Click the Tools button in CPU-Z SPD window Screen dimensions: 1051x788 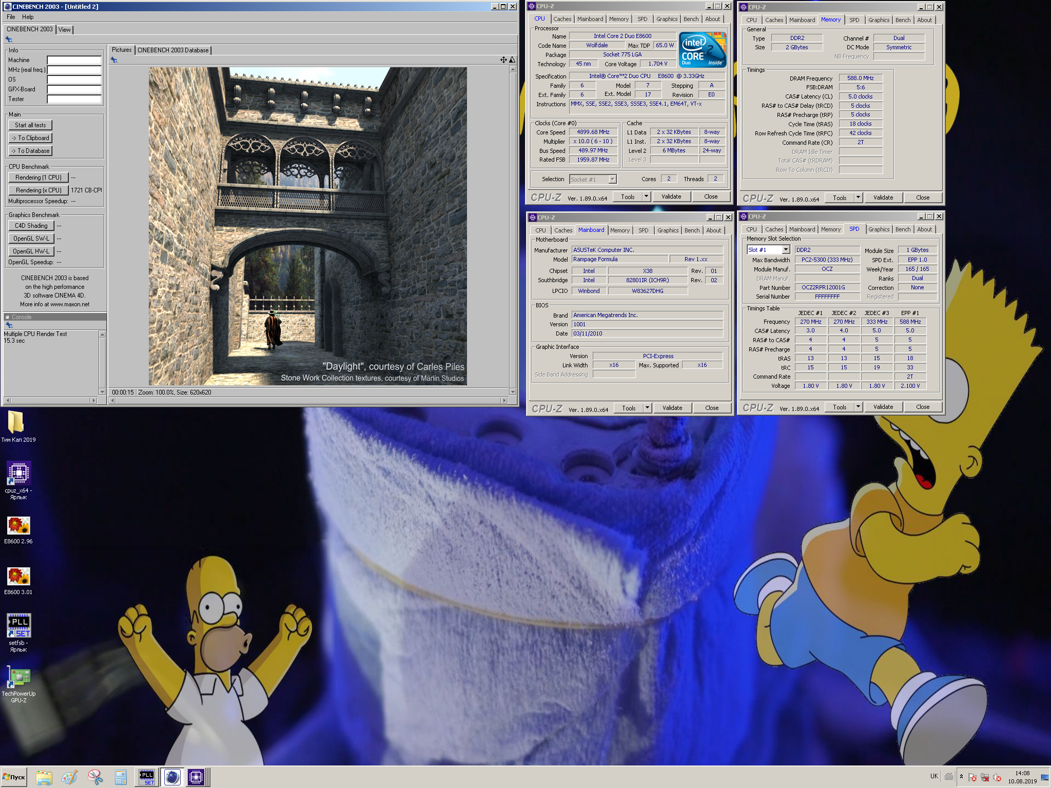(840, 407)
